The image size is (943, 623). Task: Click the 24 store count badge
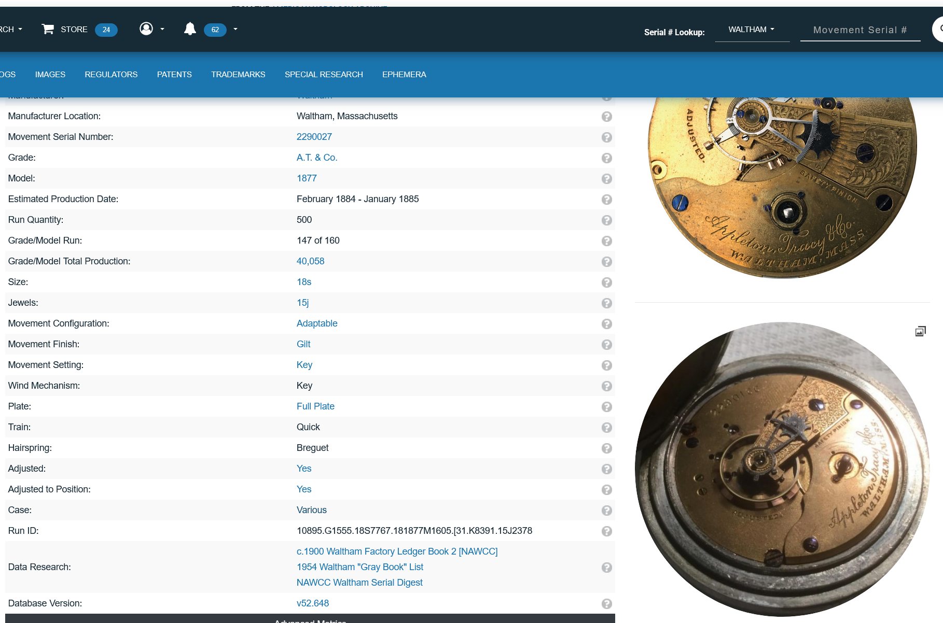tap(106, 30)
